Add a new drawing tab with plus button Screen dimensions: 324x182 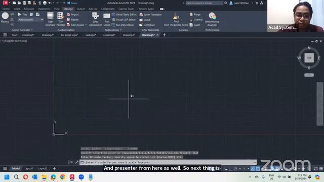[x=165, y=35]
